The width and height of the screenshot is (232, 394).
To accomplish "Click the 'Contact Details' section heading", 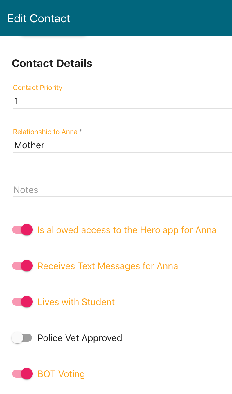I will click(x=52, y=63).
